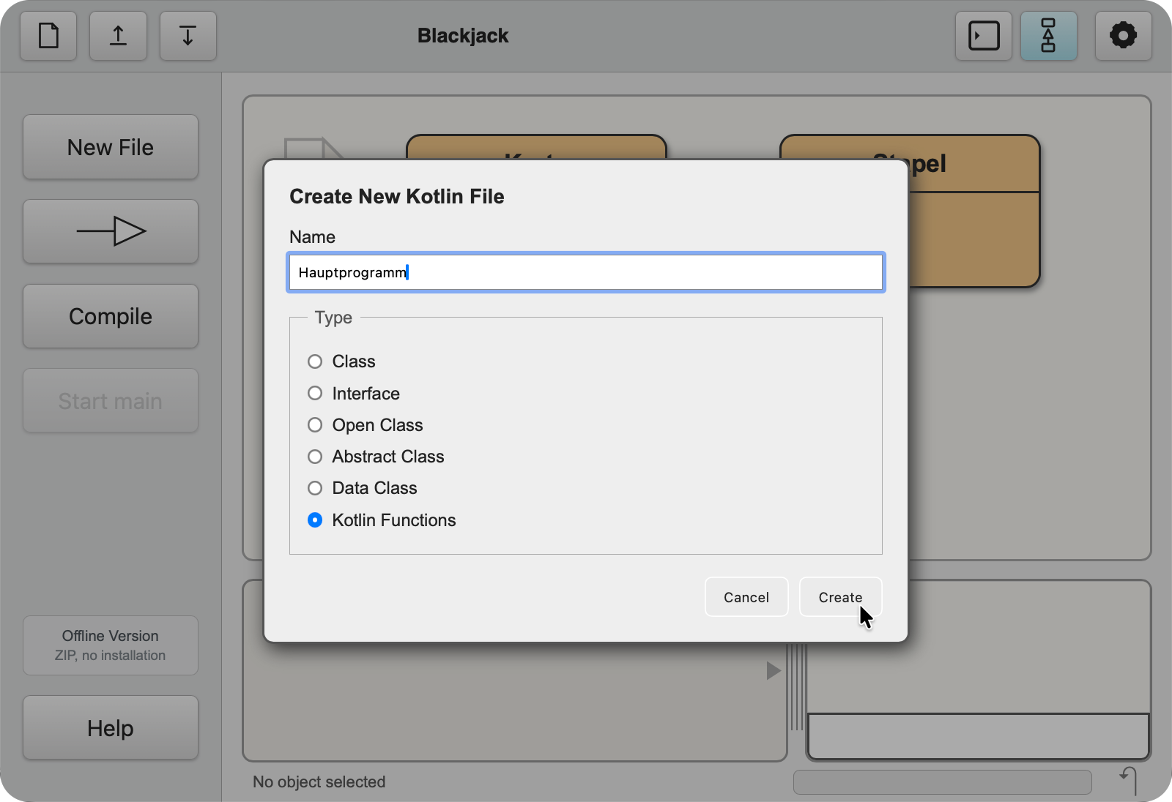The height and width of the screenshot is (802, 1172).
Task: Click the upload arrow toolbar icon
Action: [x=118, y=35]
